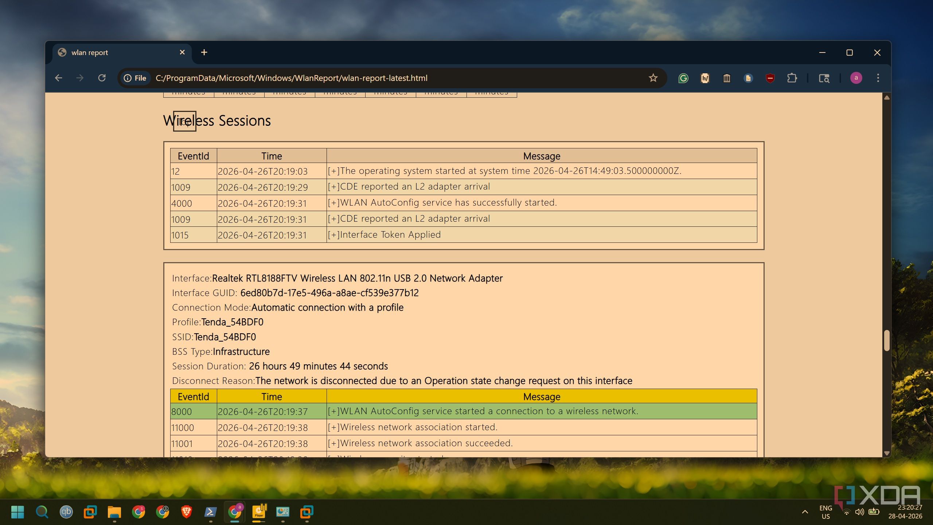Image resolution: width=933 pixels, height=525 pixels.
Task: Open the Extensions puzzle menu
Action: [792, 78]
